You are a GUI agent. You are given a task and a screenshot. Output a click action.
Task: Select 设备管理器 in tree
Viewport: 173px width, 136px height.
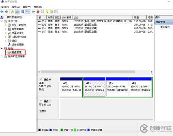click(x=18, y=45)
